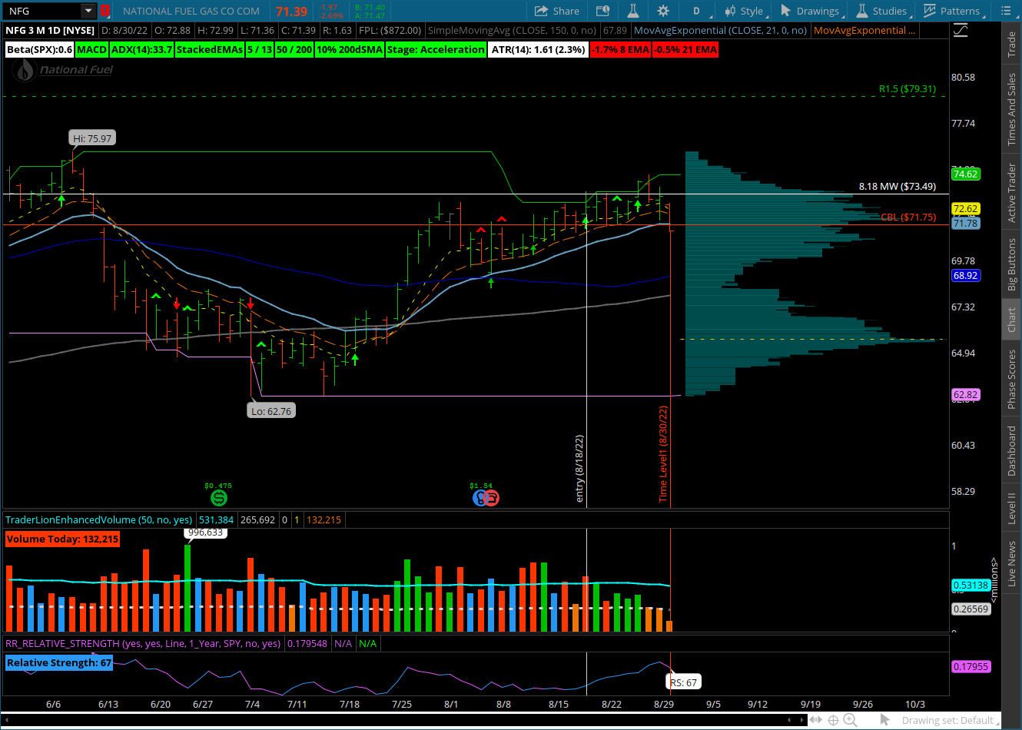Open the list menu icon at top right
The height and width of the screenshot is (730, 1022).
point(1007,11)
